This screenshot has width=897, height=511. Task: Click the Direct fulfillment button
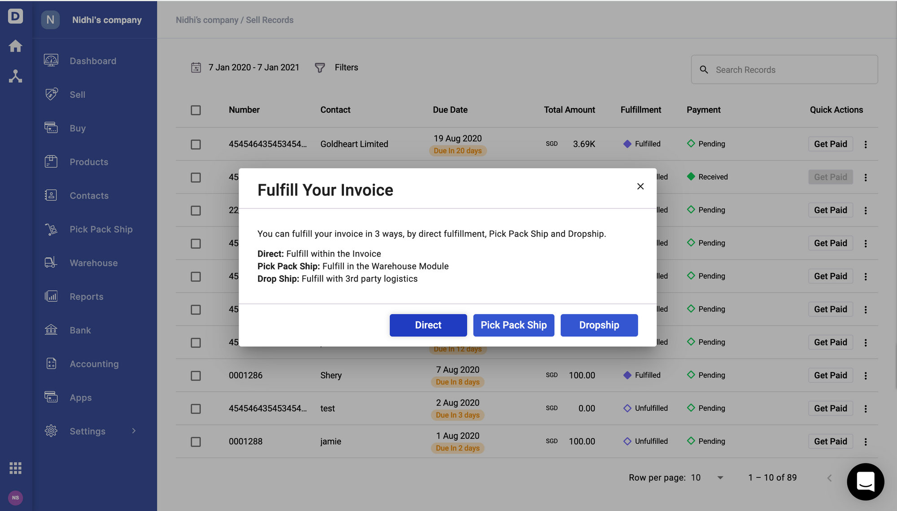pyautogui.click(x=427, y=325)
